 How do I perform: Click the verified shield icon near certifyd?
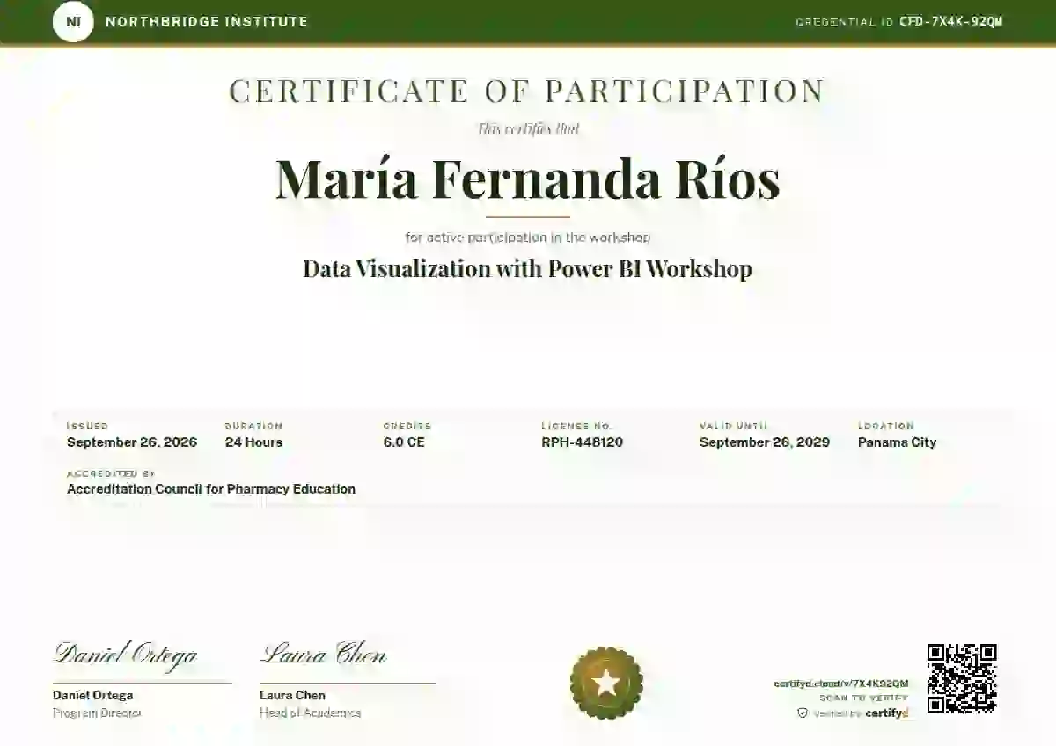pos(802,713)
